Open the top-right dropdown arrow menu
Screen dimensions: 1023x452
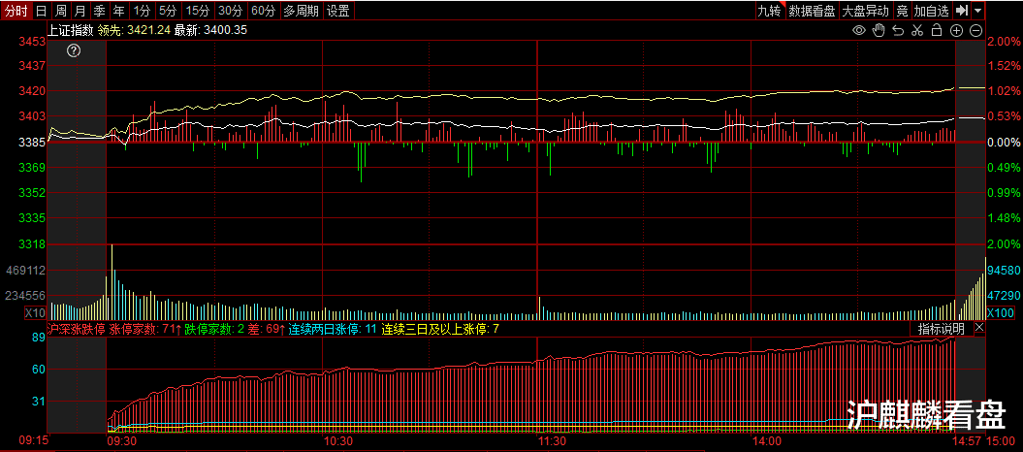tap(977, 11)
